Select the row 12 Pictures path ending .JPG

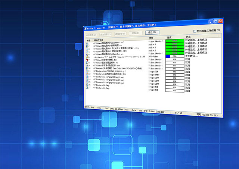click(x=109, y=74)
